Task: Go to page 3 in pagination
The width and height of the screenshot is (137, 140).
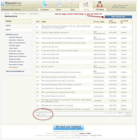Action: tap(131, 115)
